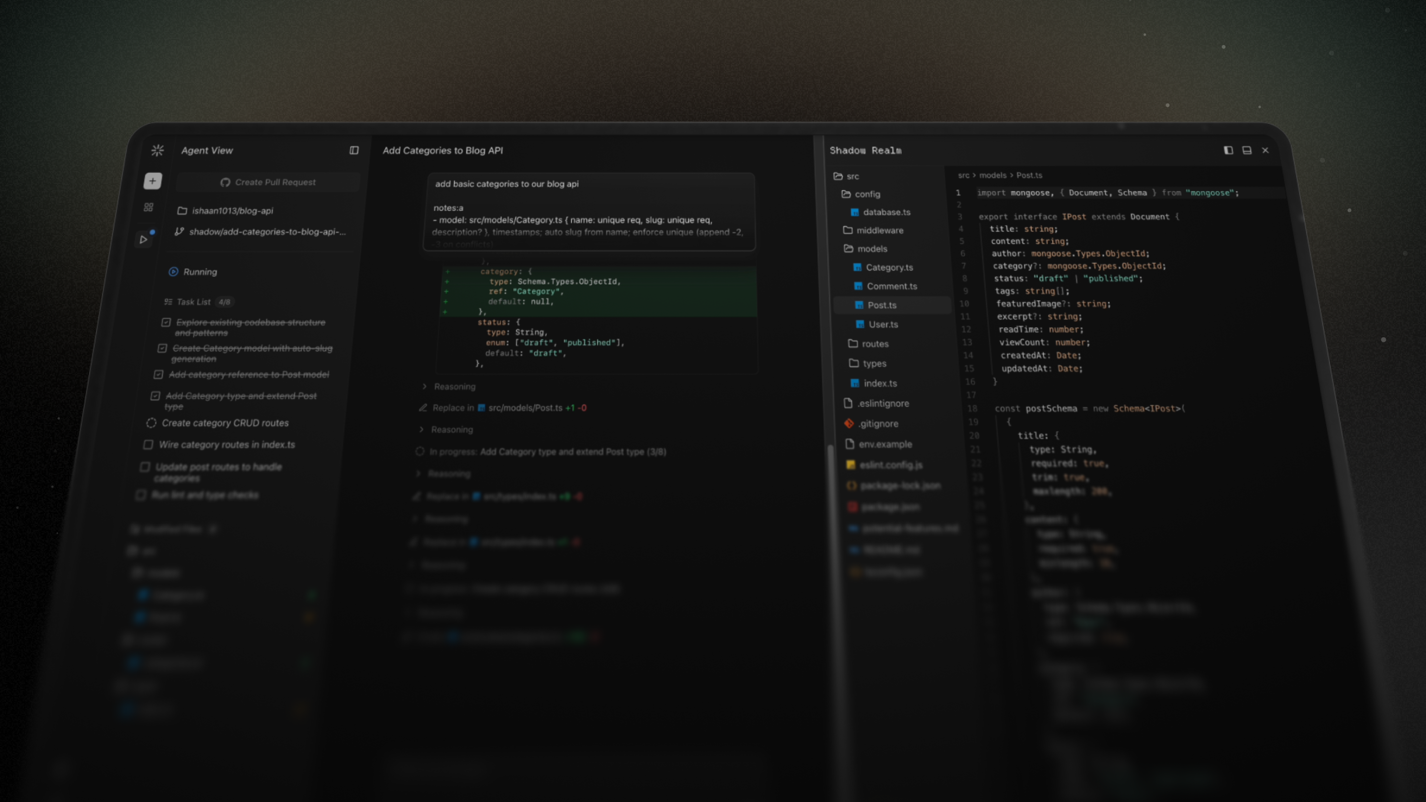Toggle Add Category type and extend Post checkbox
Image resolution: width=1426 pixels, height=802 pixels.
tap(155, 396)
